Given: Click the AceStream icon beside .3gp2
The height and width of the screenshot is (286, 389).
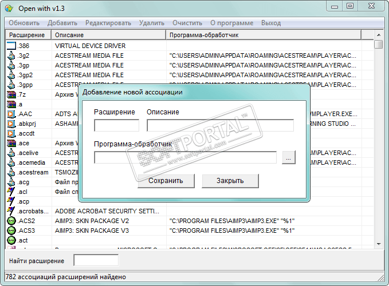Looking at the screenshot, I should pyautogui.click(x=11, y=75).
